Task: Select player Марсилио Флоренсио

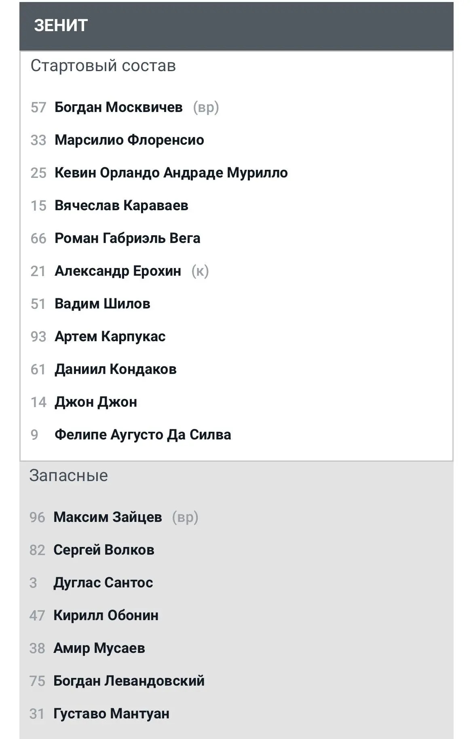Action: pos(129,140)
